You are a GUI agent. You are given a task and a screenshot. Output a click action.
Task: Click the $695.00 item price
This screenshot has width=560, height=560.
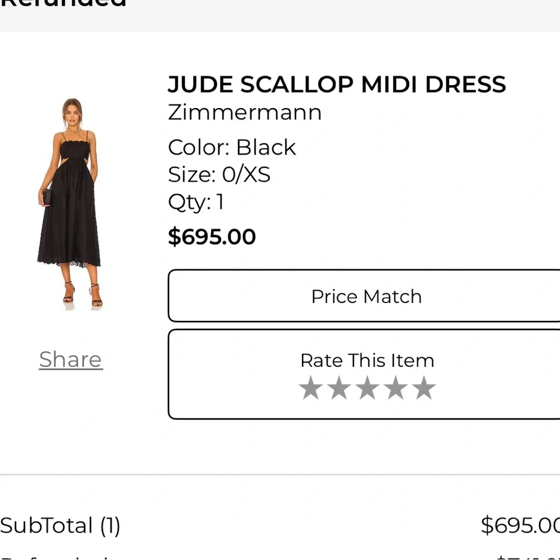coord(212,236)
